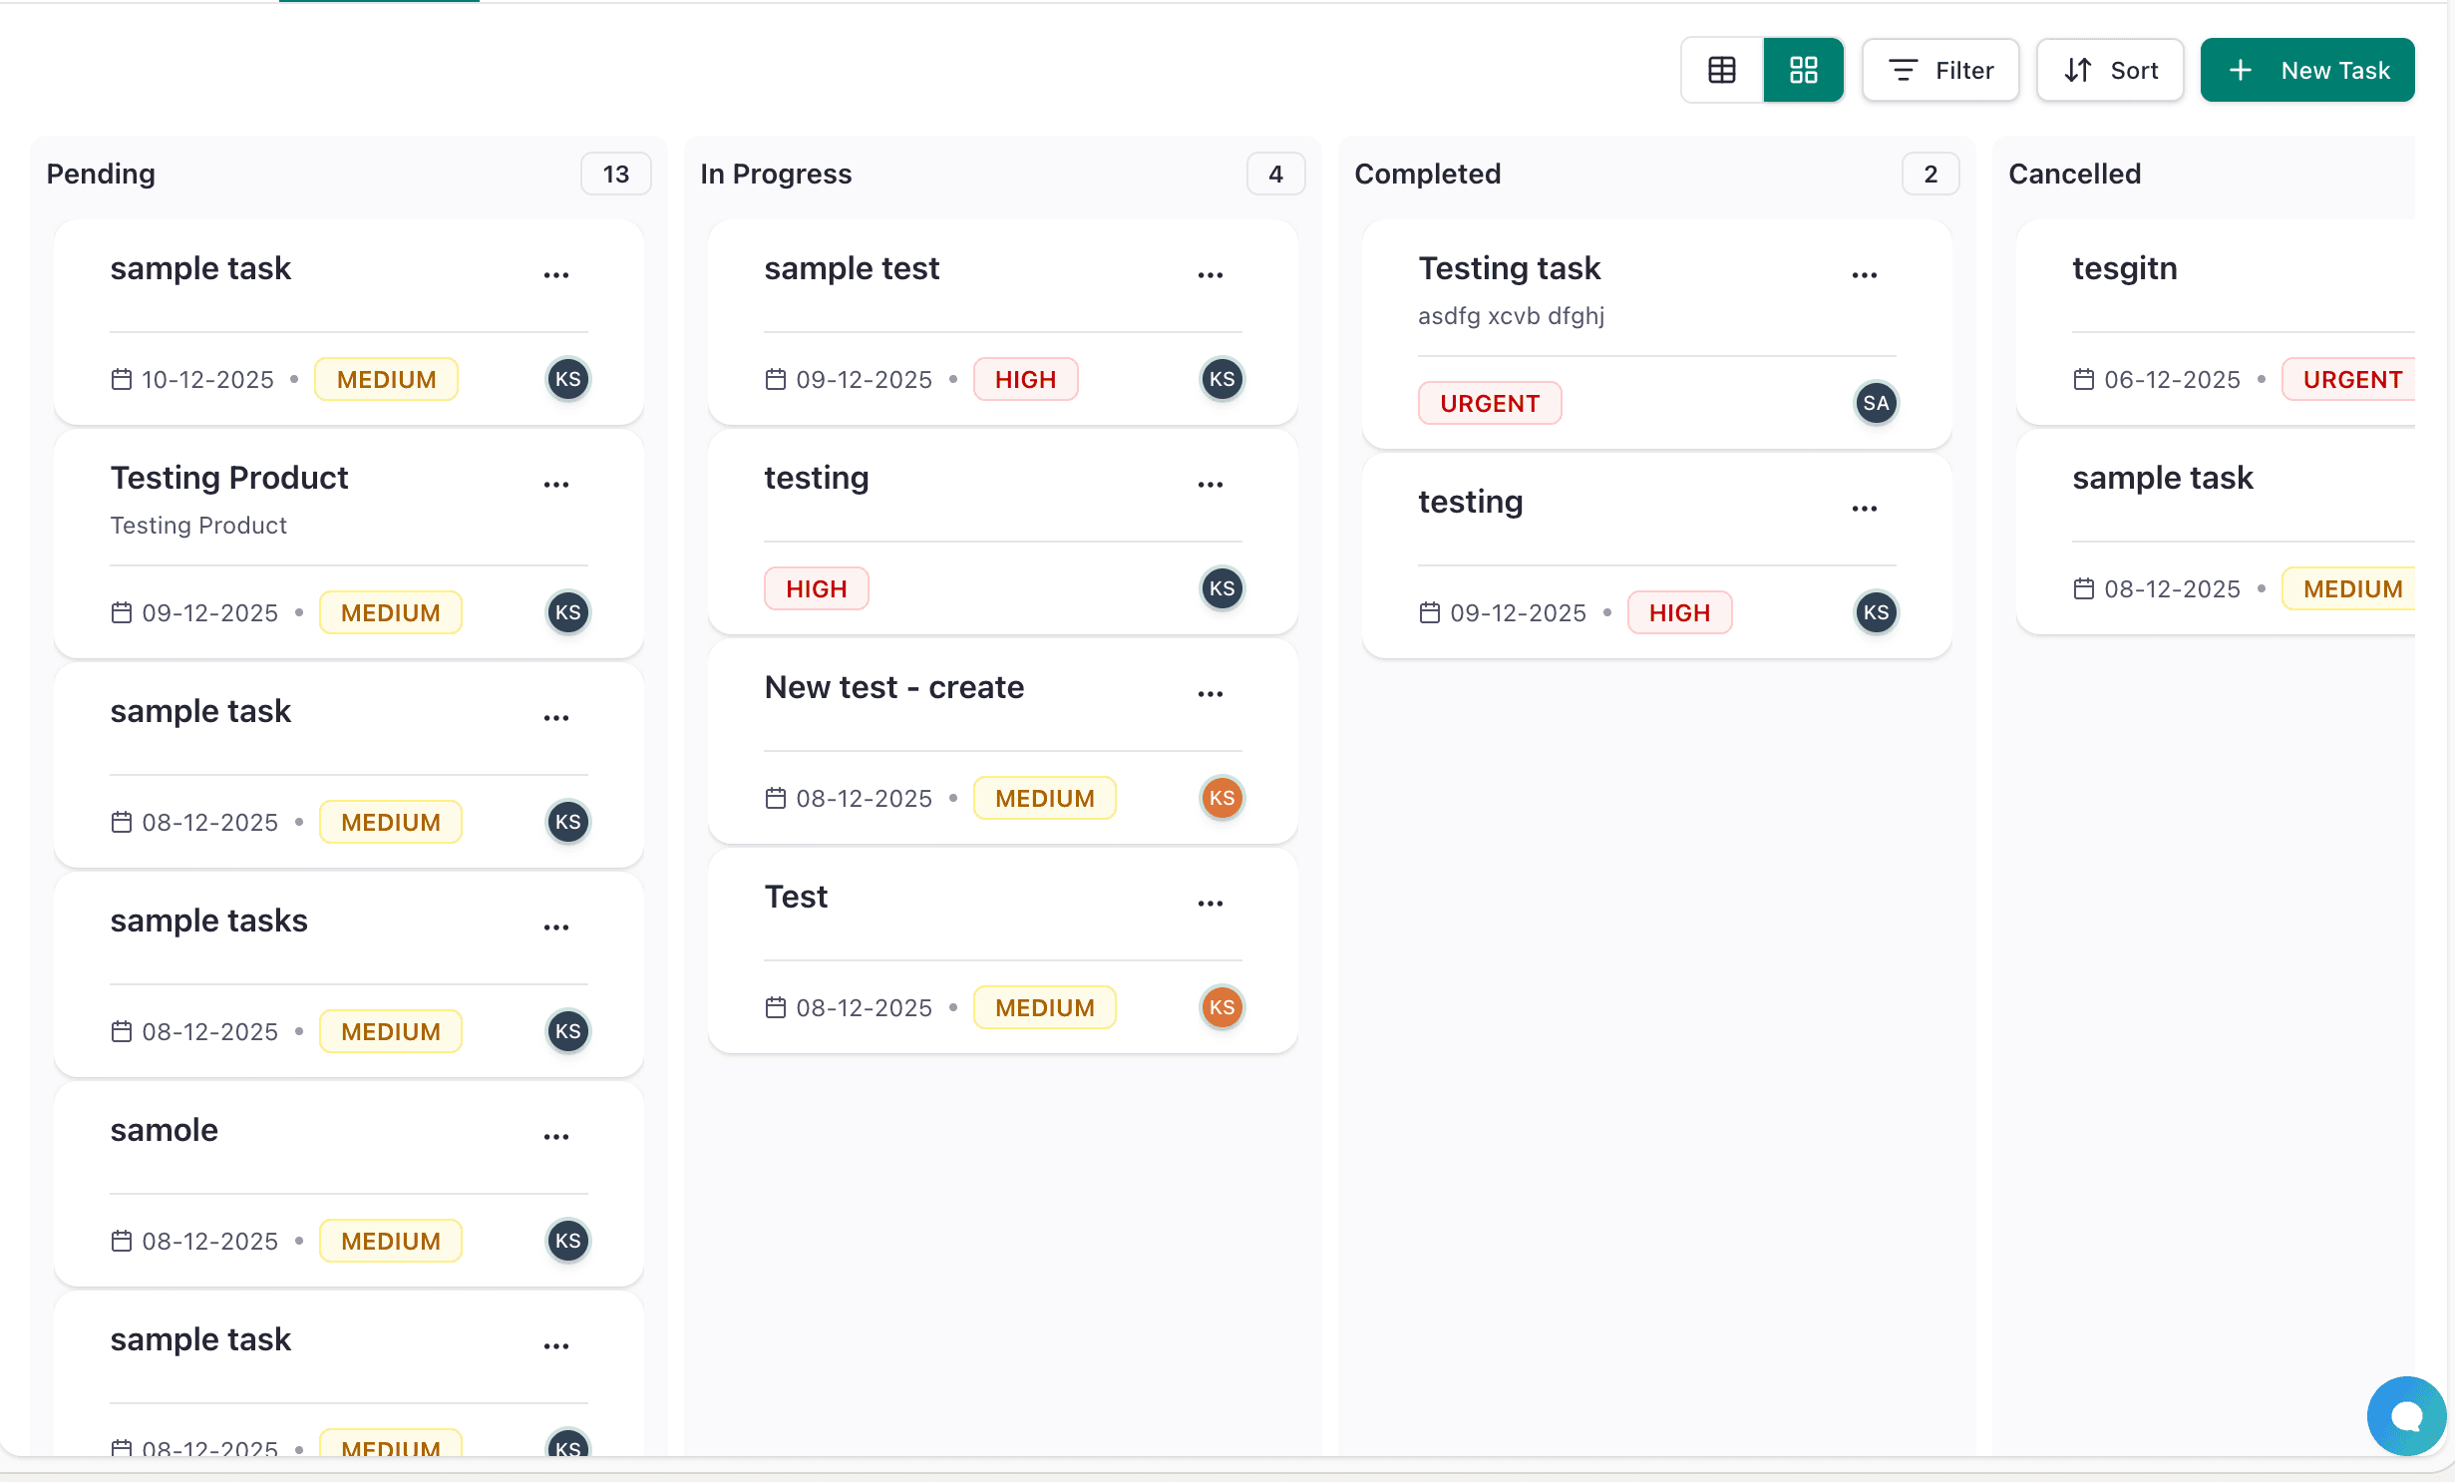Screen dimensions: 2455x1482
Task: Click SA avatar on 'Testing task' card
Action: click(1877, 403)
